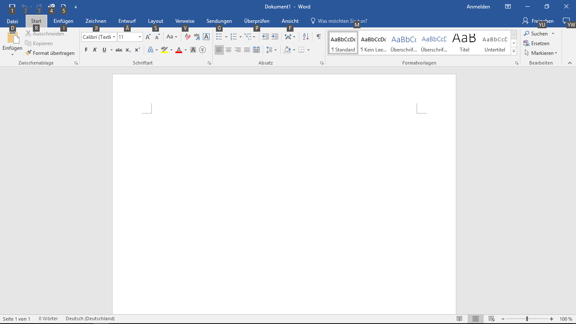Open the borders dropdown arrow
The image size is (576, 324).
pyautogui.click(x=309, y=50)
